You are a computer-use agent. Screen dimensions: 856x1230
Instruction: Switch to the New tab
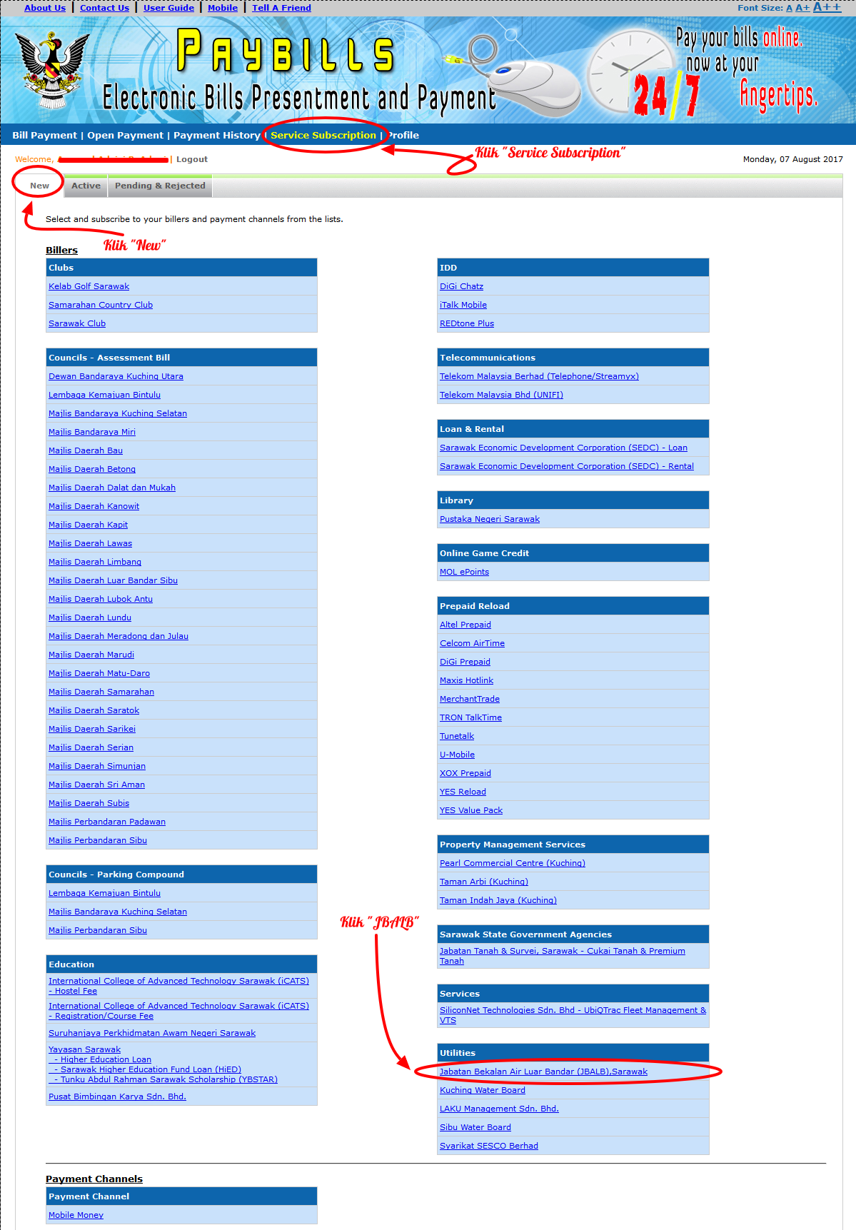click(39, 186)
